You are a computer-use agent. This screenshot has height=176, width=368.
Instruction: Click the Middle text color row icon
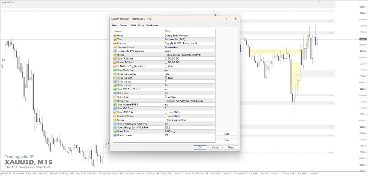tap(115, 78)
